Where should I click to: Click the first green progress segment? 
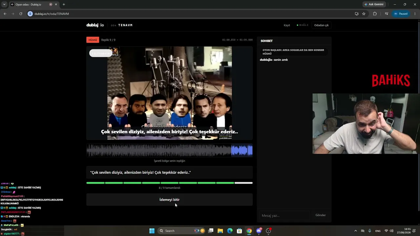pos(95,183)
